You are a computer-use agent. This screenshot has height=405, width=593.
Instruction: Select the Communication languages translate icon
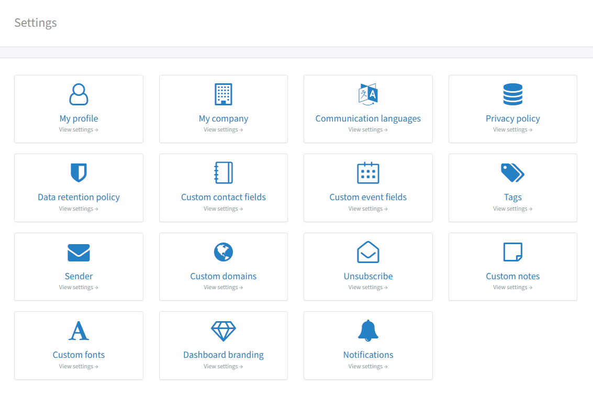point(368,94)
